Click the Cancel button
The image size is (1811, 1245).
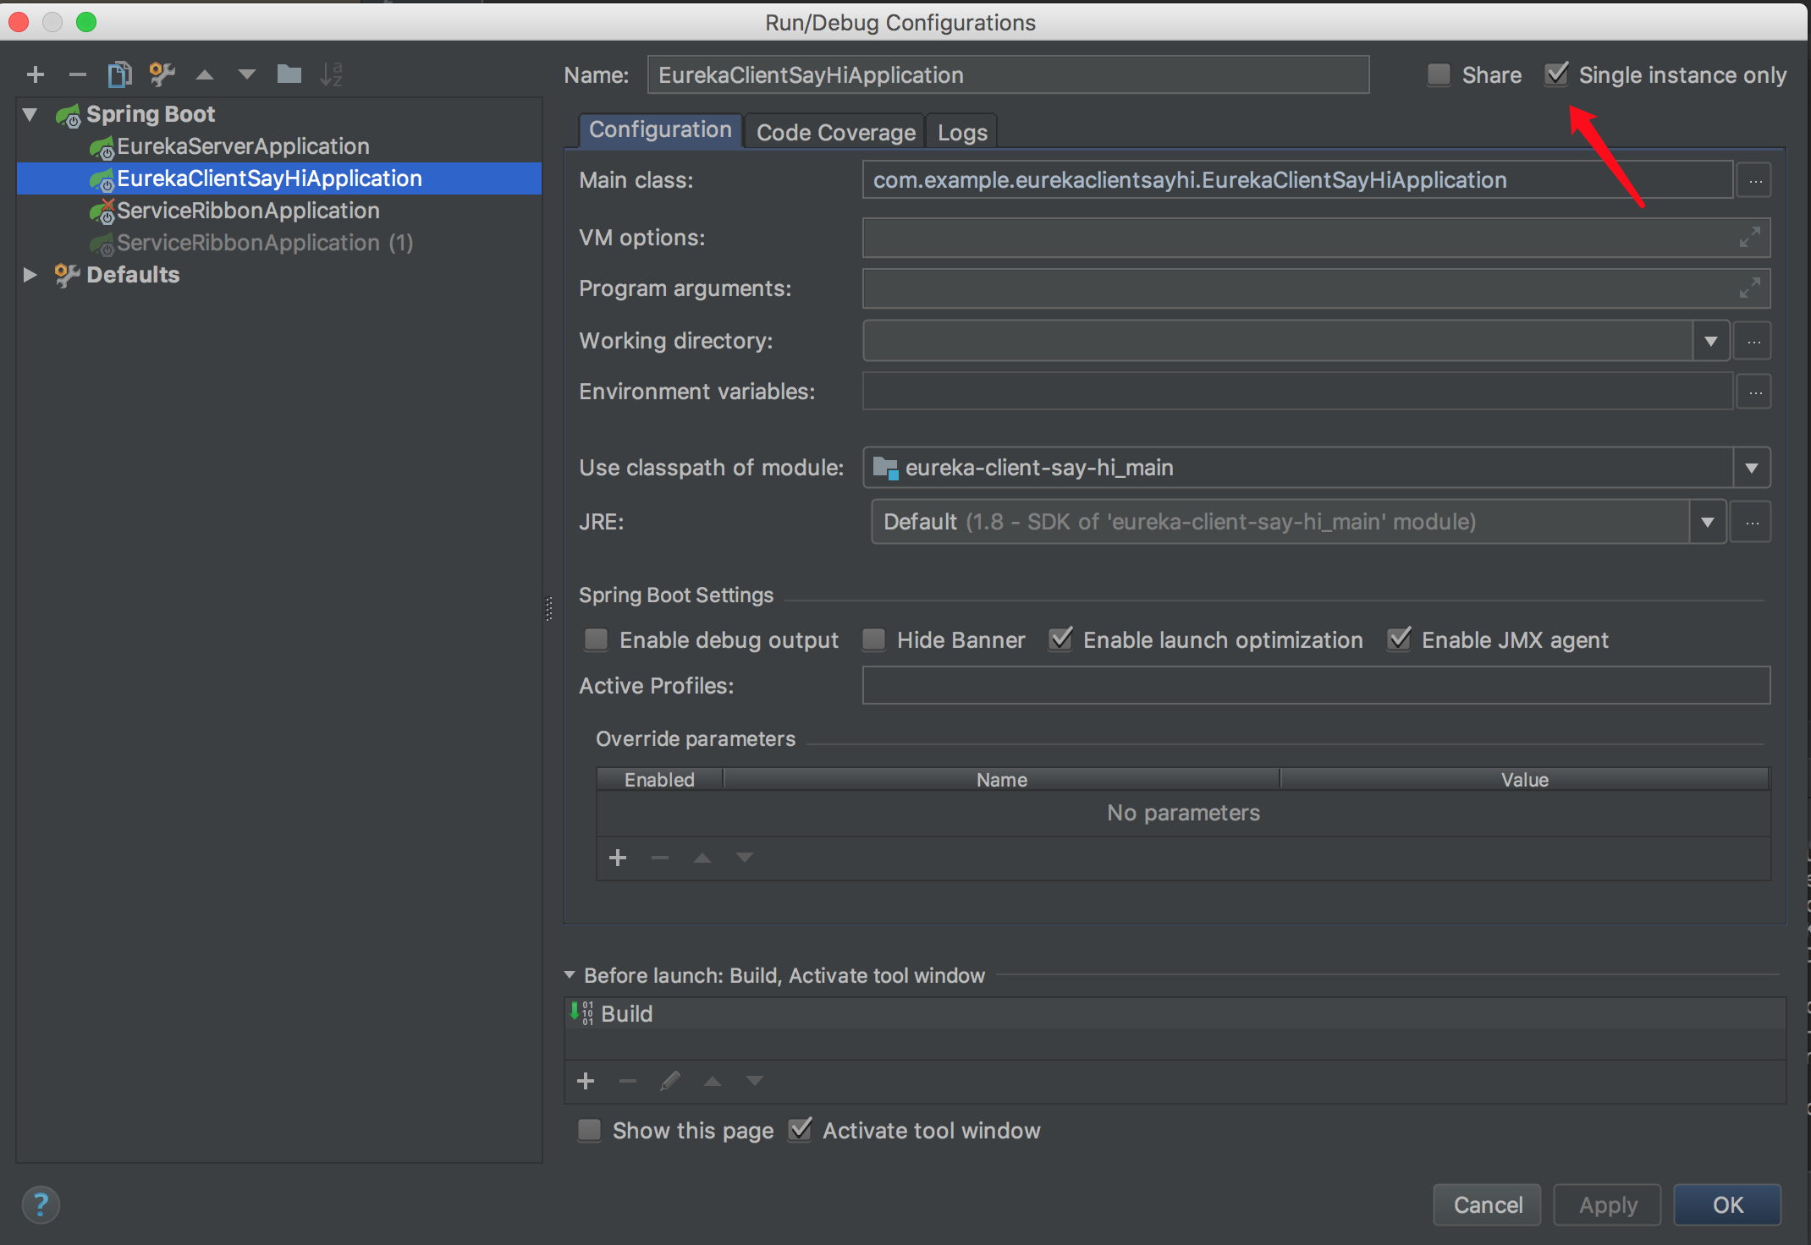[1487, 1204]
